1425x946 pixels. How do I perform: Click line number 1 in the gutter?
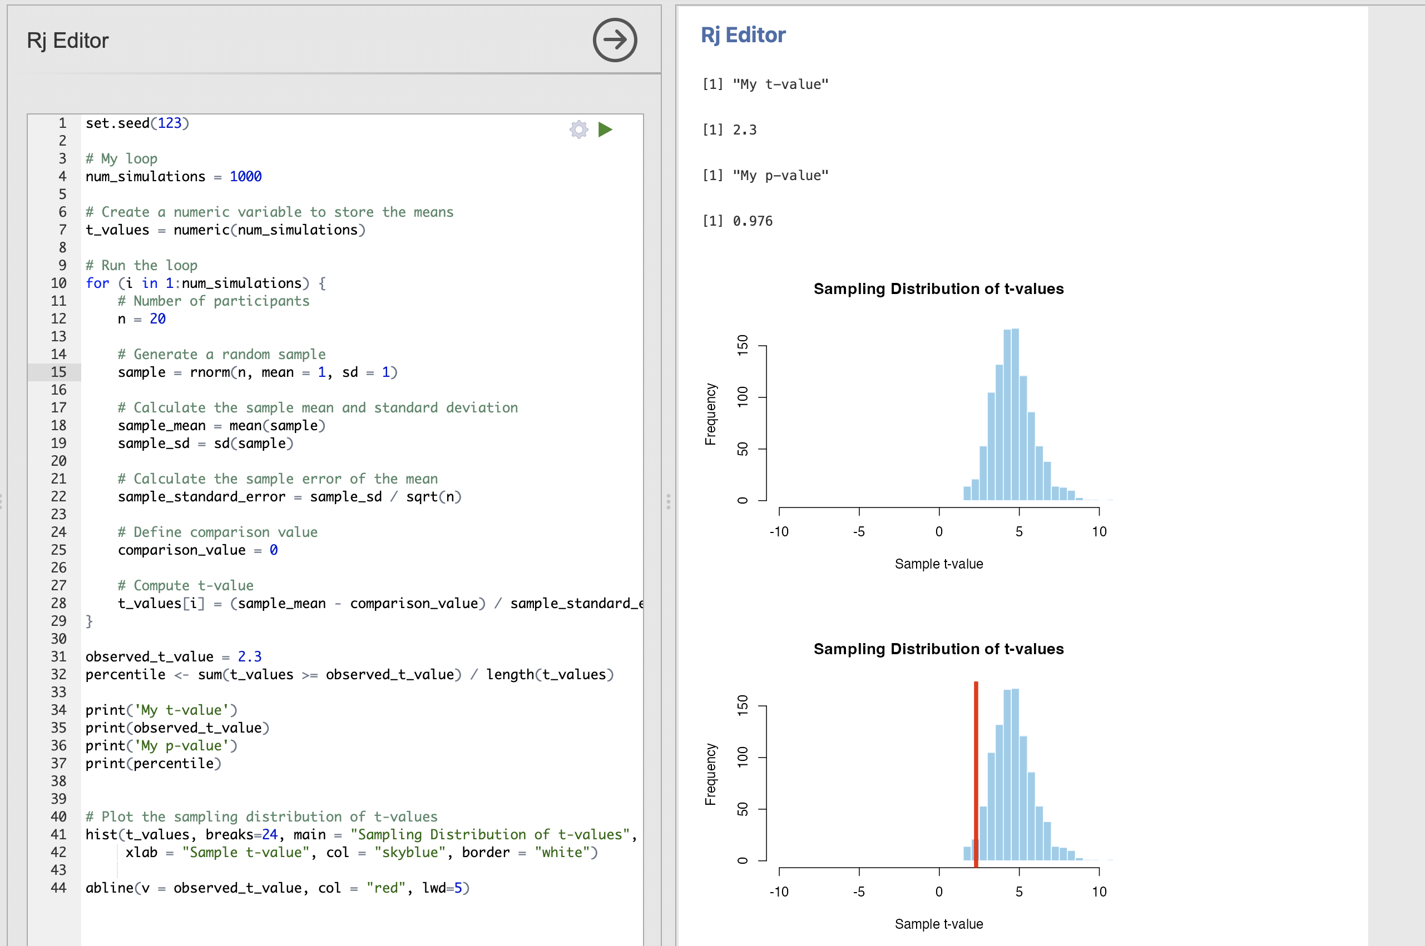point(62,123)
